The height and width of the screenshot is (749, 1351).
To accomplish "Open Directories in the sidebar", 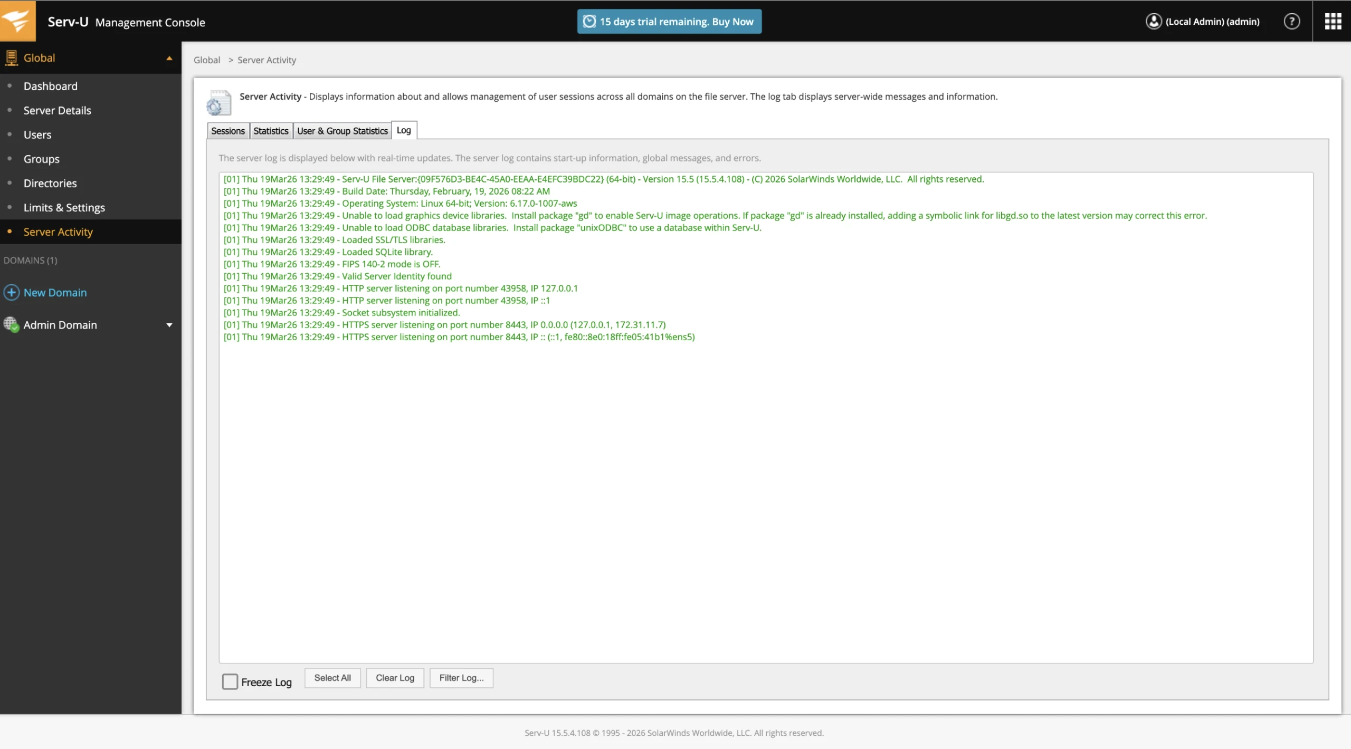I will pos(50,183).
